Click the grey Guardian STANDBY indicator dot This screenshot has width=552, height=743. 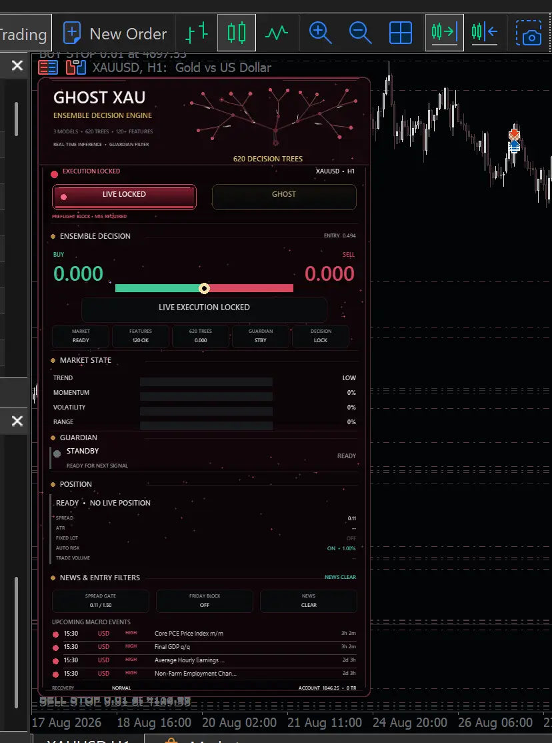pyautogui.click(x=57, y=454)
